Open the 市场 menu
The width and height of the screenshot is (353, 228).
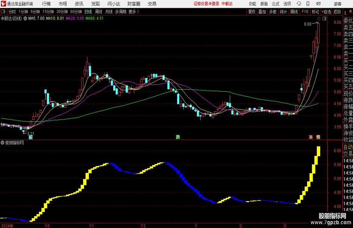[x=63, y=4]
